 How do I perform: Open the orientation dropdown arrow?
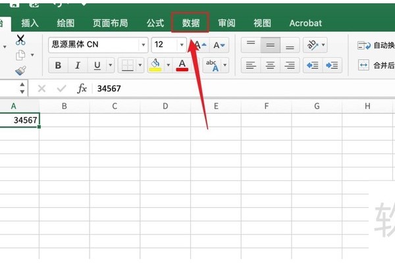coord(323,45)
